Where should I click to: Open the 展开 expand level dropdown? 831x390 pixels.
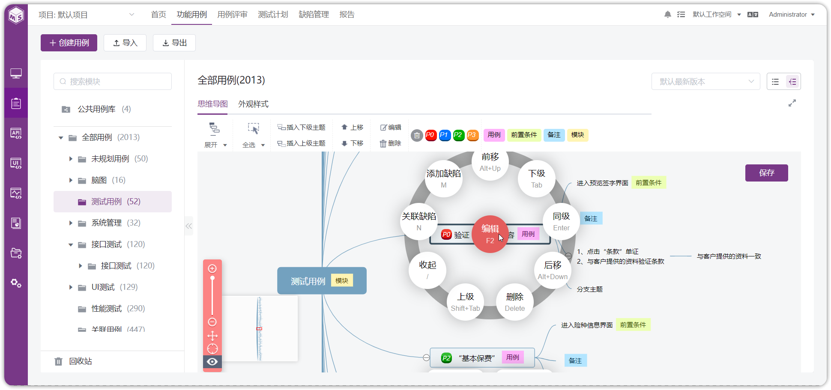[215, 145]
